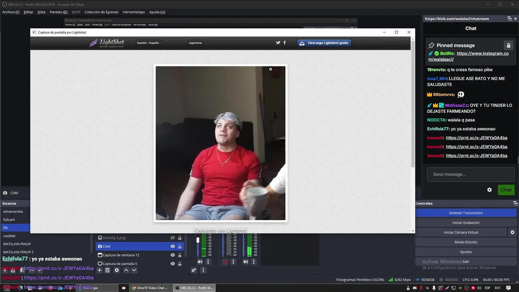Image resolution: width=519 pixels, height=292 pixels.
Task: Undock the Controles panel
Action: click(515, 203)
